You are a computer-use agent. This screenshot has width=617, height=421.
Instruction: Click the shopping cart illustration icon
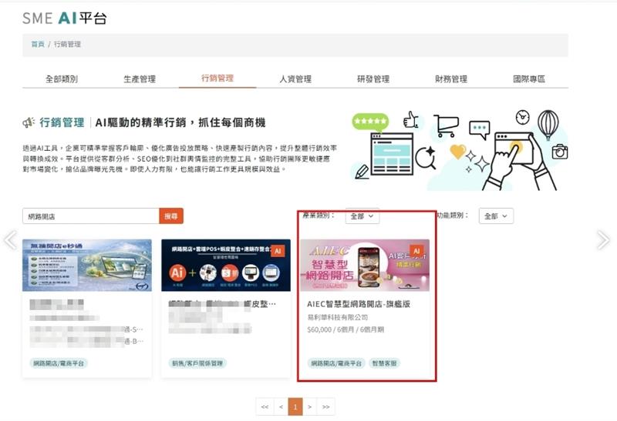tap(447, 125)
